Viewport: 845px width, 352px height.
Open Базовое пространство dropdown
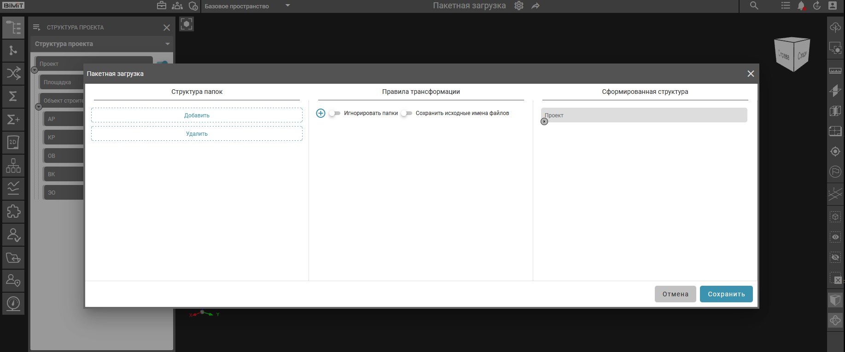pyautogui.click(x=288, y=6)
